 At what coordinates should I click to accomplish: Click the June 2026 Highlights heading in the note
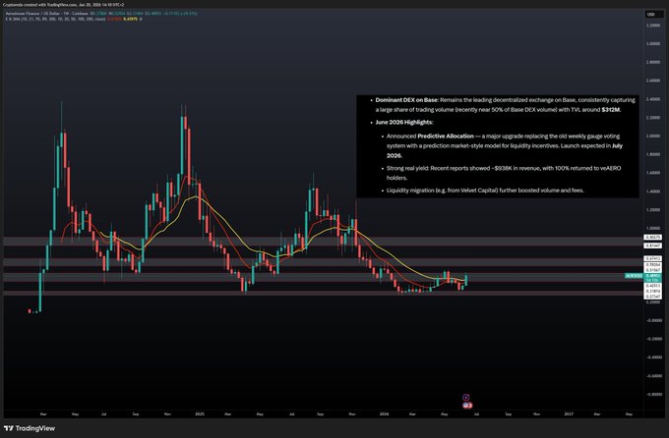(x=404, y=123)
